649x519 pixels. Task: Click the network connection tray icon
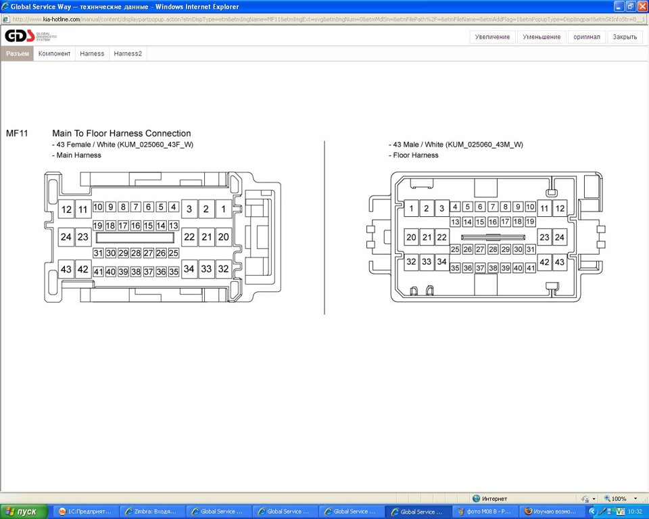point(611,512)
